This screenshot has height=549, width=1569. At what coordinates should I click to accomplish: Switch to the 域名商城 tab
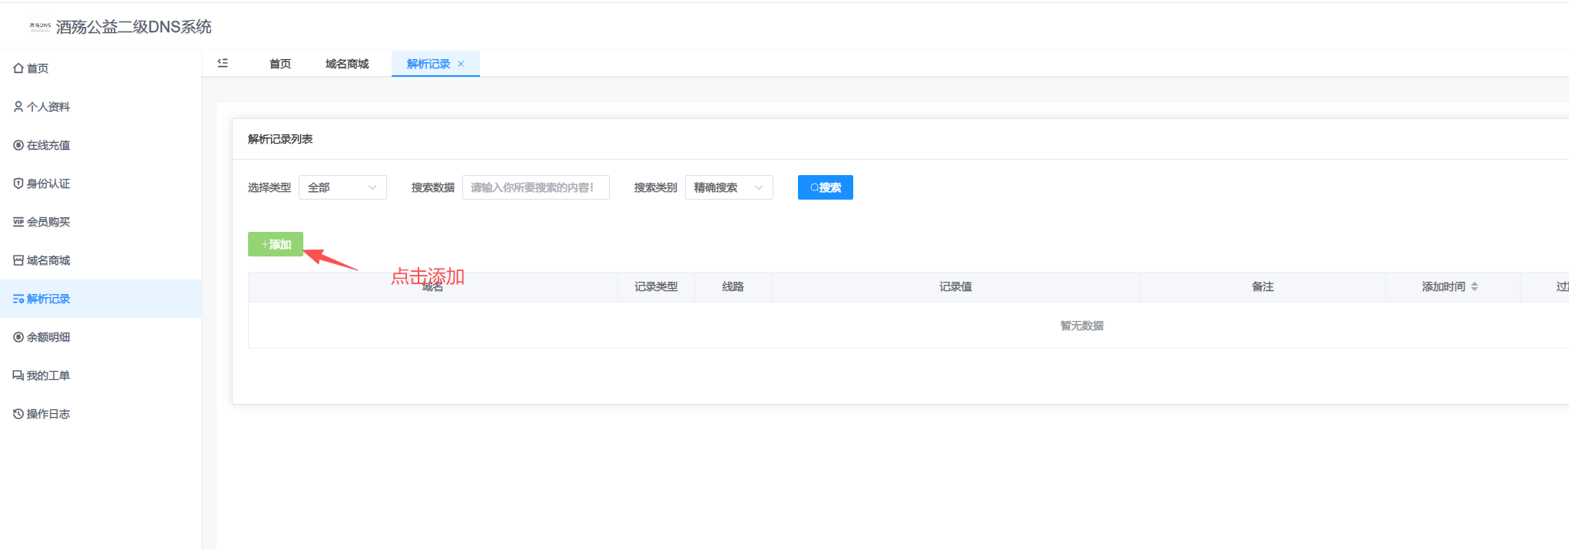347,64
